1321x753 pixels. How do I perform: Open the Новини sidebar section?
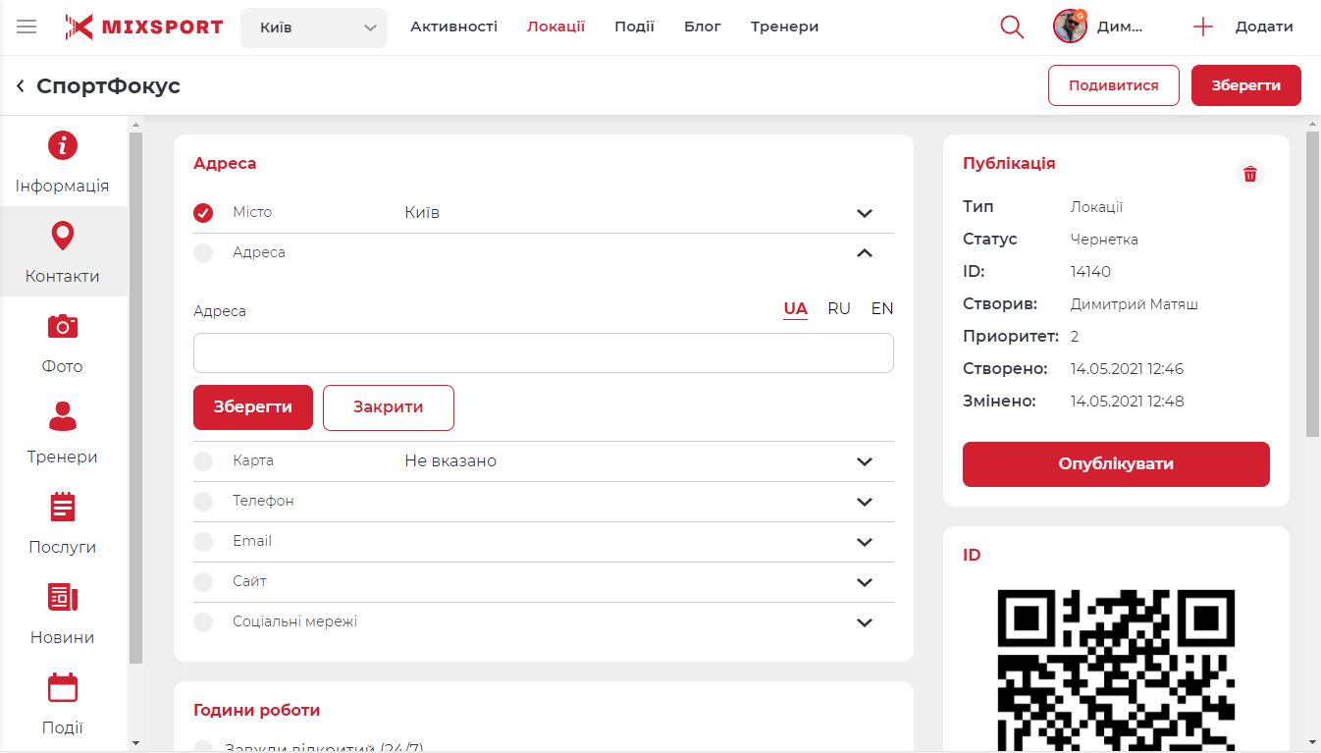pyautogui.click(x=63, y=614)
